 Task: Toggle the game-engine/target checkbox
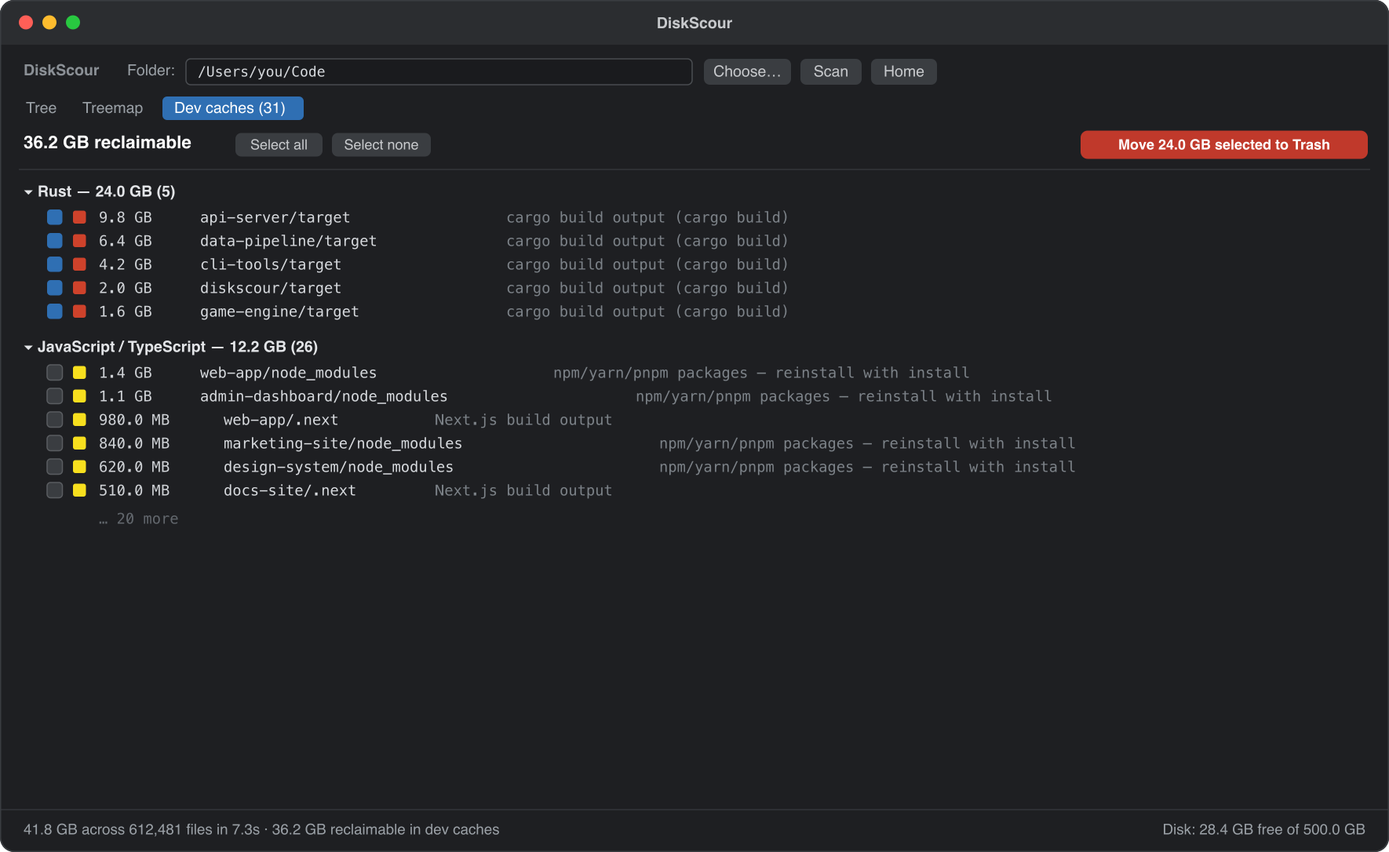[x=55, y=311]
